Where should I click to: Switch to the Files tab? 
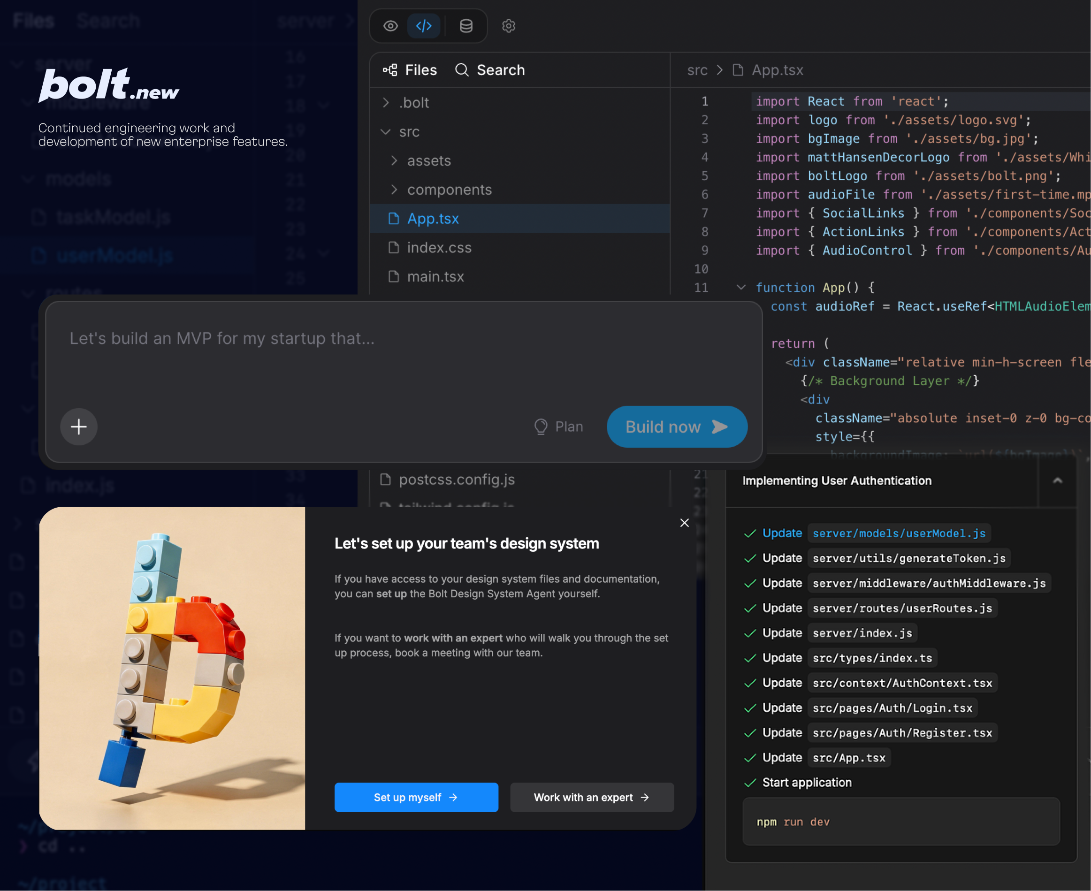[410, 70]
